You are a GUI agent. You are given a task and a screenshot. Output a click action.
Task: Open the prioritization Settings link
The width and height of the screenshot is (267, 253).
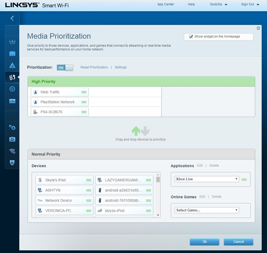(120, 67)
